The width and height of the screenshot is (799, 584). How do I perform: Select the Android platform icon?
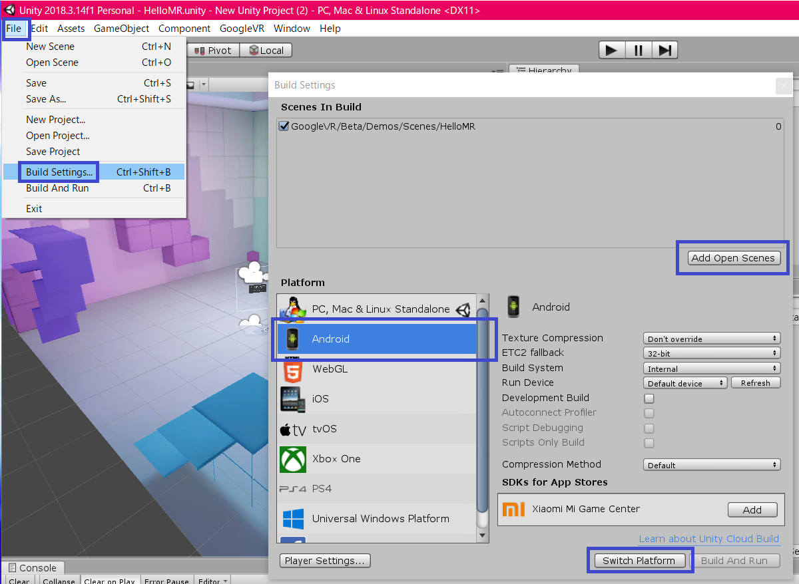(292, 339)
